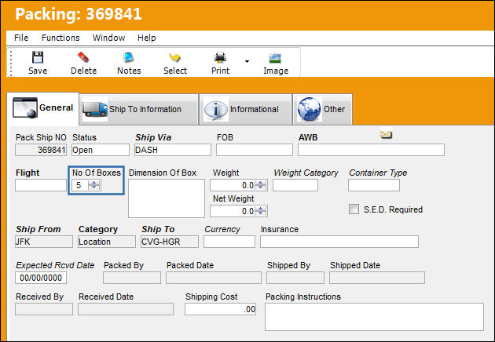The width and height of the screenshot is (495, 342).
Task: Click the Print printer icon
Action: point(220,57)
